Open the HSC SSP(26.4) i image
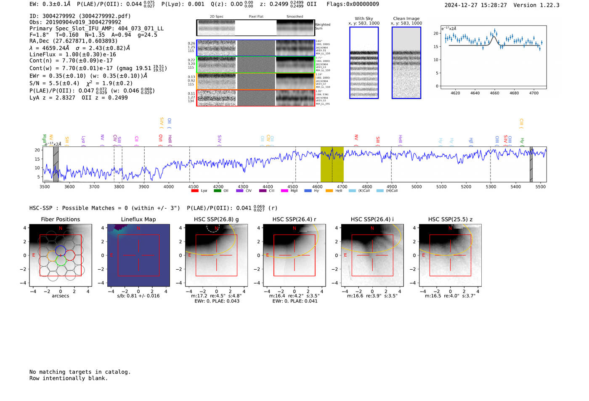 [372, 255]
